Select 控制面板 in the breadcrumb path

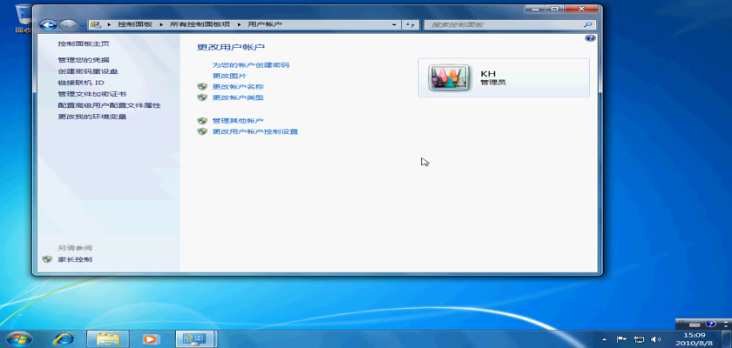pos(139,24)
